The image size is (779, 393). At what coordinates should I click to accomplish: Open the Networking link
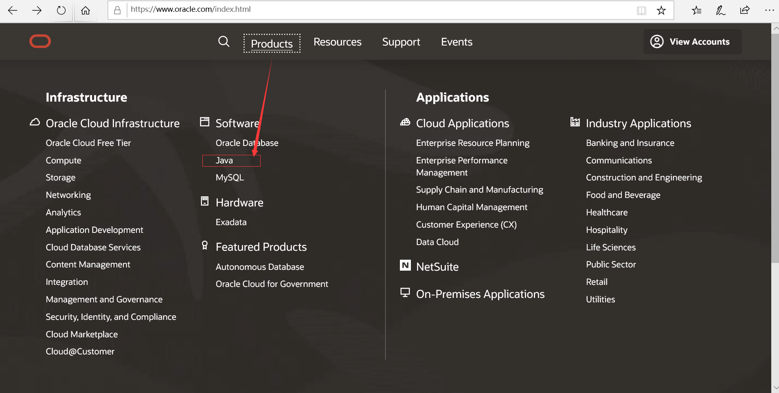coord(68,195)
